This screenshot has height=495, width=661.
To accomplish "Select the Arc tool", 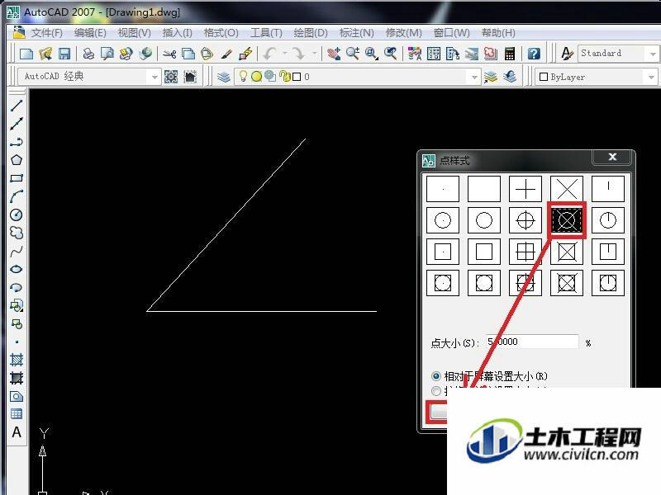I will click(16, 196).
